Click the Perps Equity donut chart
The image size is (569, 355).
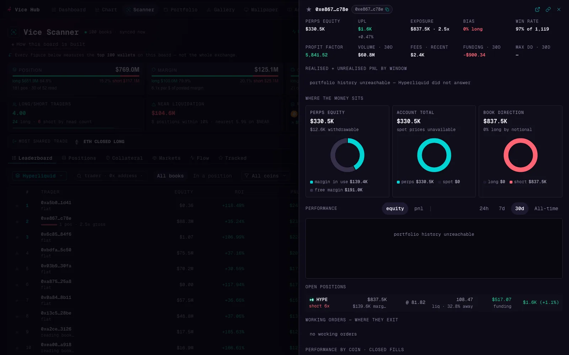[347, 155]
